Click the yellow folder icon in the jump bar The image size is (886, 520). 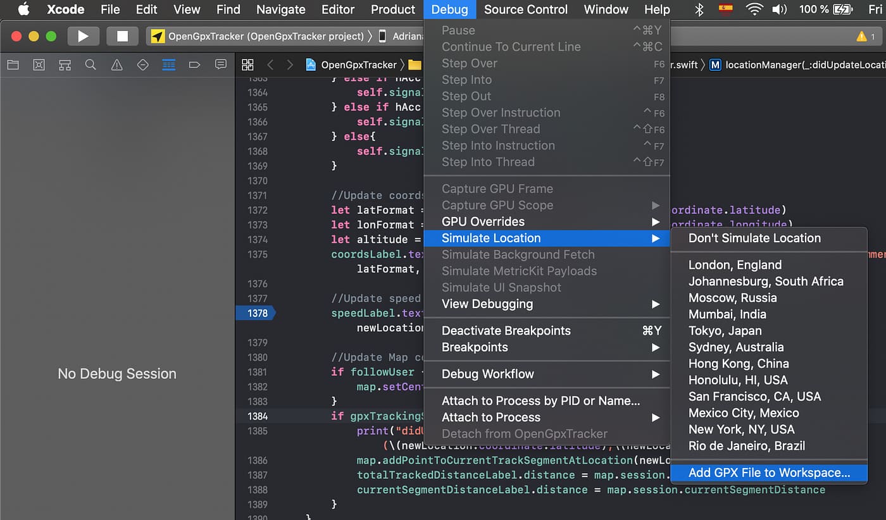pyautogui.click(x=415, y=65)
